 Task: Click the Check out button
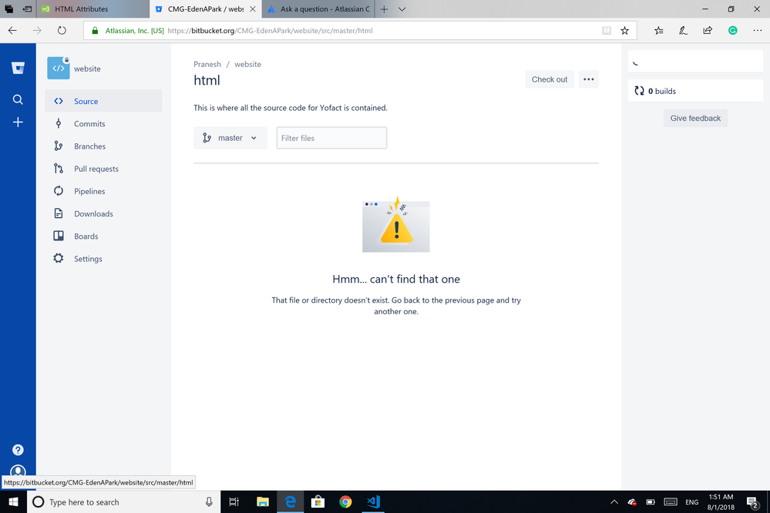549,79
